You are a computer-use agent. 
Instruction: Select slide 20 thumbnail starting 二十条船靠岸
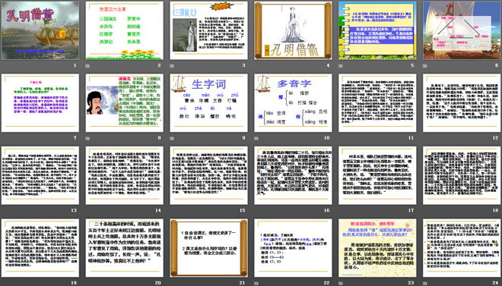click(x=125, y=248)
